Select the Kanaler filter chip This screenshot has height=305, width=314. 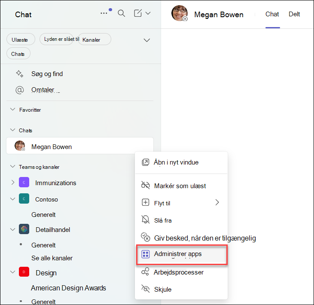tap(95, 40)
